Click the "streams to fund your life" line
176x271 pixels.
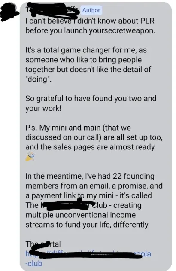pos(88,225)
